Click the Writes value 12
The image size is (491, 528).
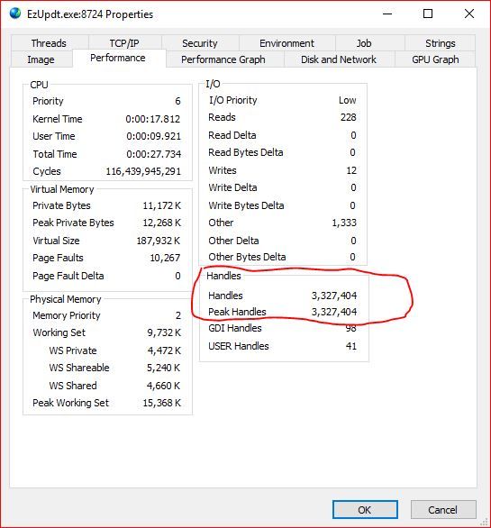coord(351,170)
